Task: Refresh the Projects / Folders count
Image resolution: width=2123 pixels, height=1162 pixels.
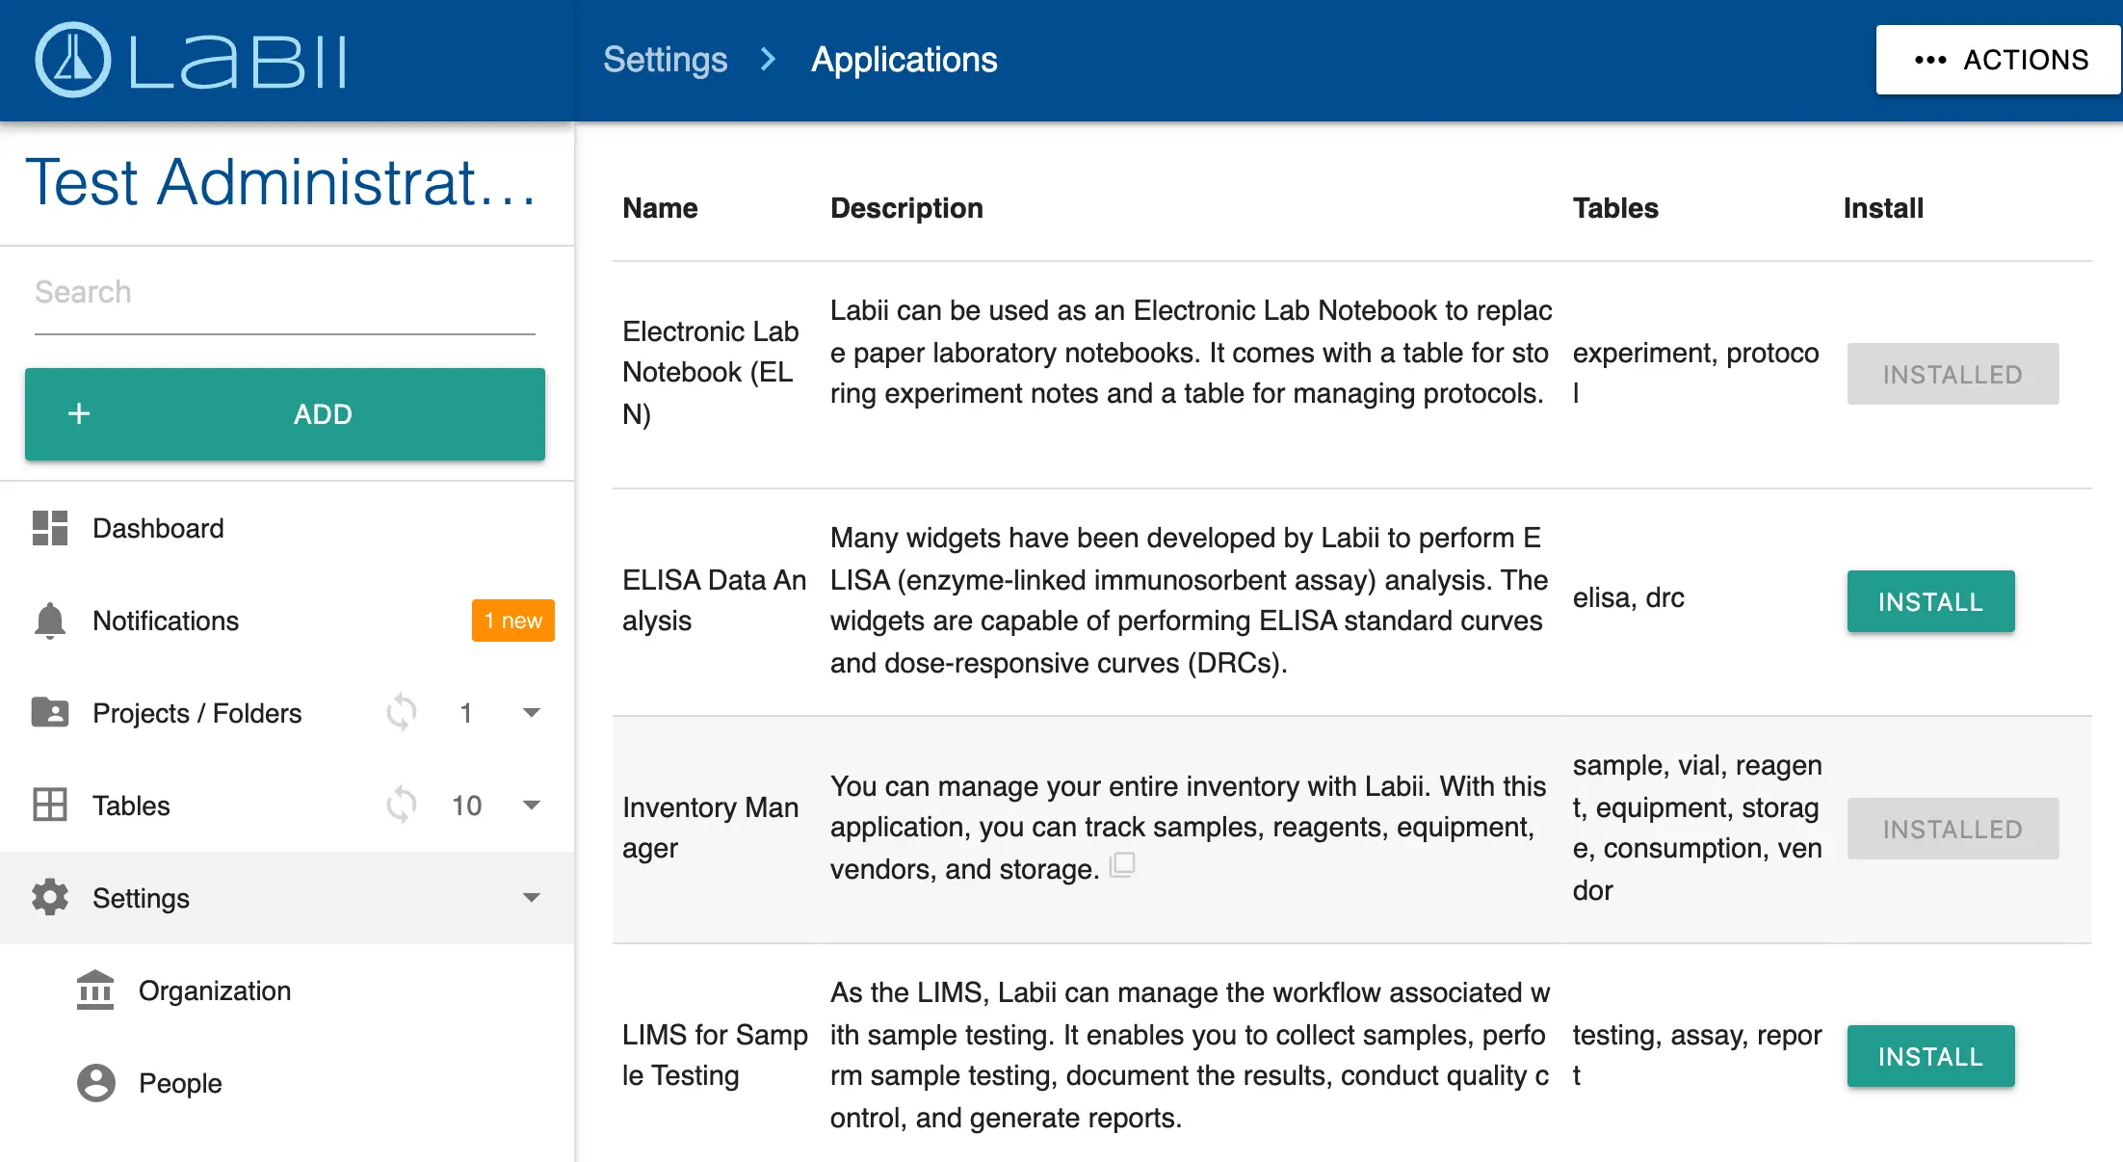Action: point(402,713)
